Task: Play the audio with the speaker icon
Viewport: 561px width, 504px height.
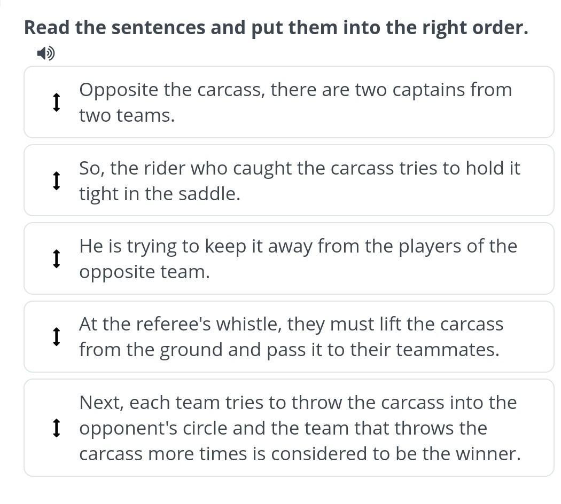Action: click(x=46, y=53)
